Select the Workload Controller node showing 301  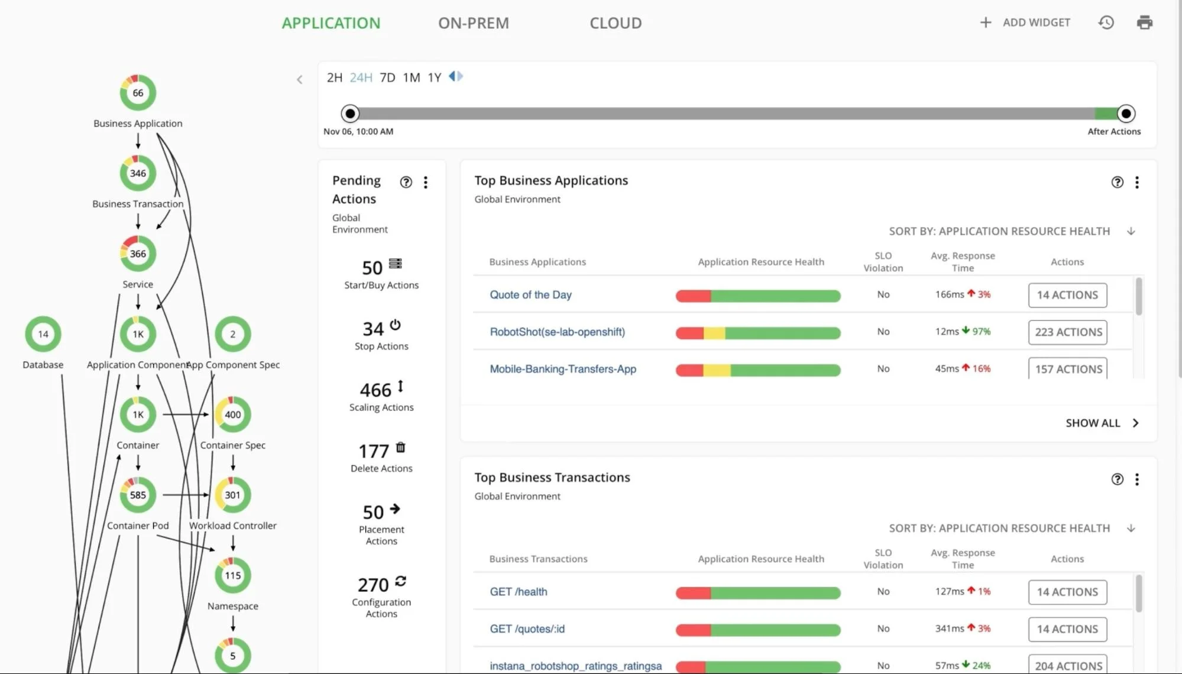pyautogui.click(x=233, y=495)
